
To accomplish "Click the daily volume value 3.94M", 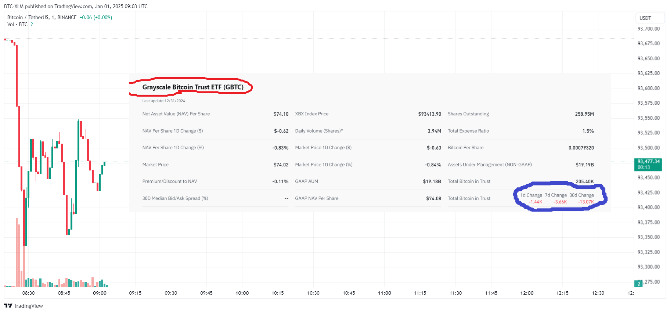I will pos(435,131).
